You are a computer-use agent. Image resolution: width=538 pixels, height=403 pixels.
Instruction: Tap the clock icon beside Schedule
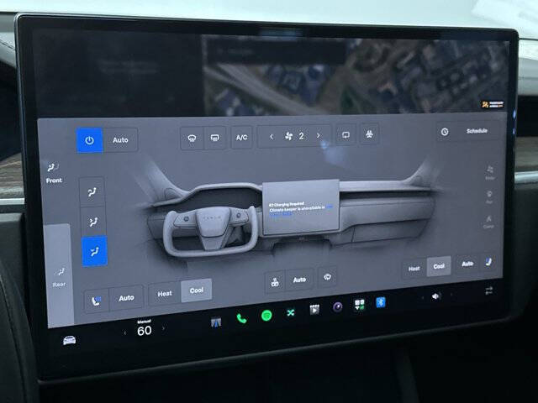[x=445, y=132]
